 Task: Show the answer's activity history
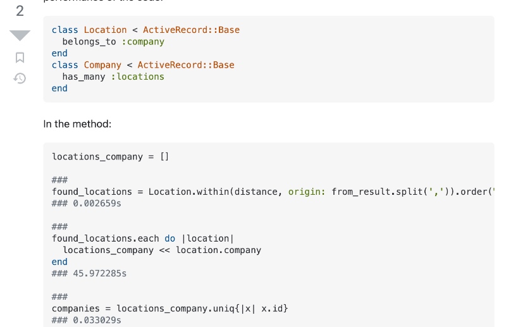pos(20,78)
